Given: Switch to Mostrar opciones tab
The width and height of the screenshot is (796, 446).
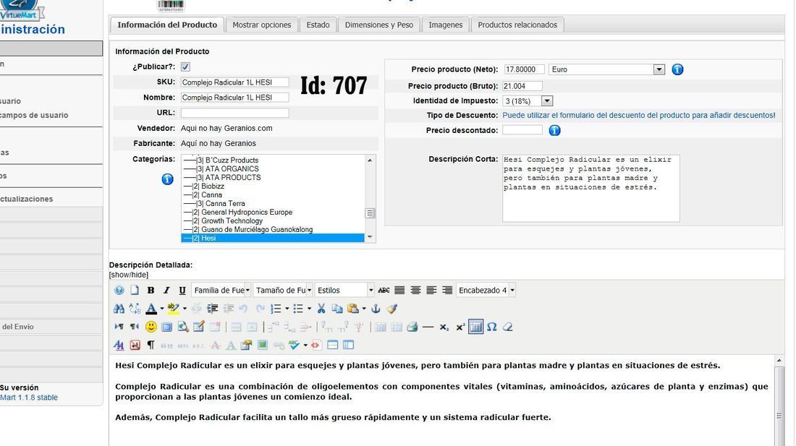Looking at the screenshot, I should 261,25.
